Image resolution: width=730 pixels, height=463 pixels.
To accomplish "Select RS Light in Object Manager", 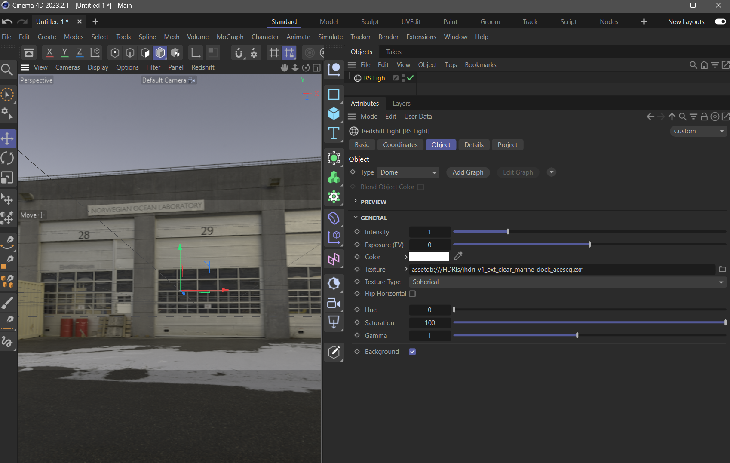I will click(375, 78).
